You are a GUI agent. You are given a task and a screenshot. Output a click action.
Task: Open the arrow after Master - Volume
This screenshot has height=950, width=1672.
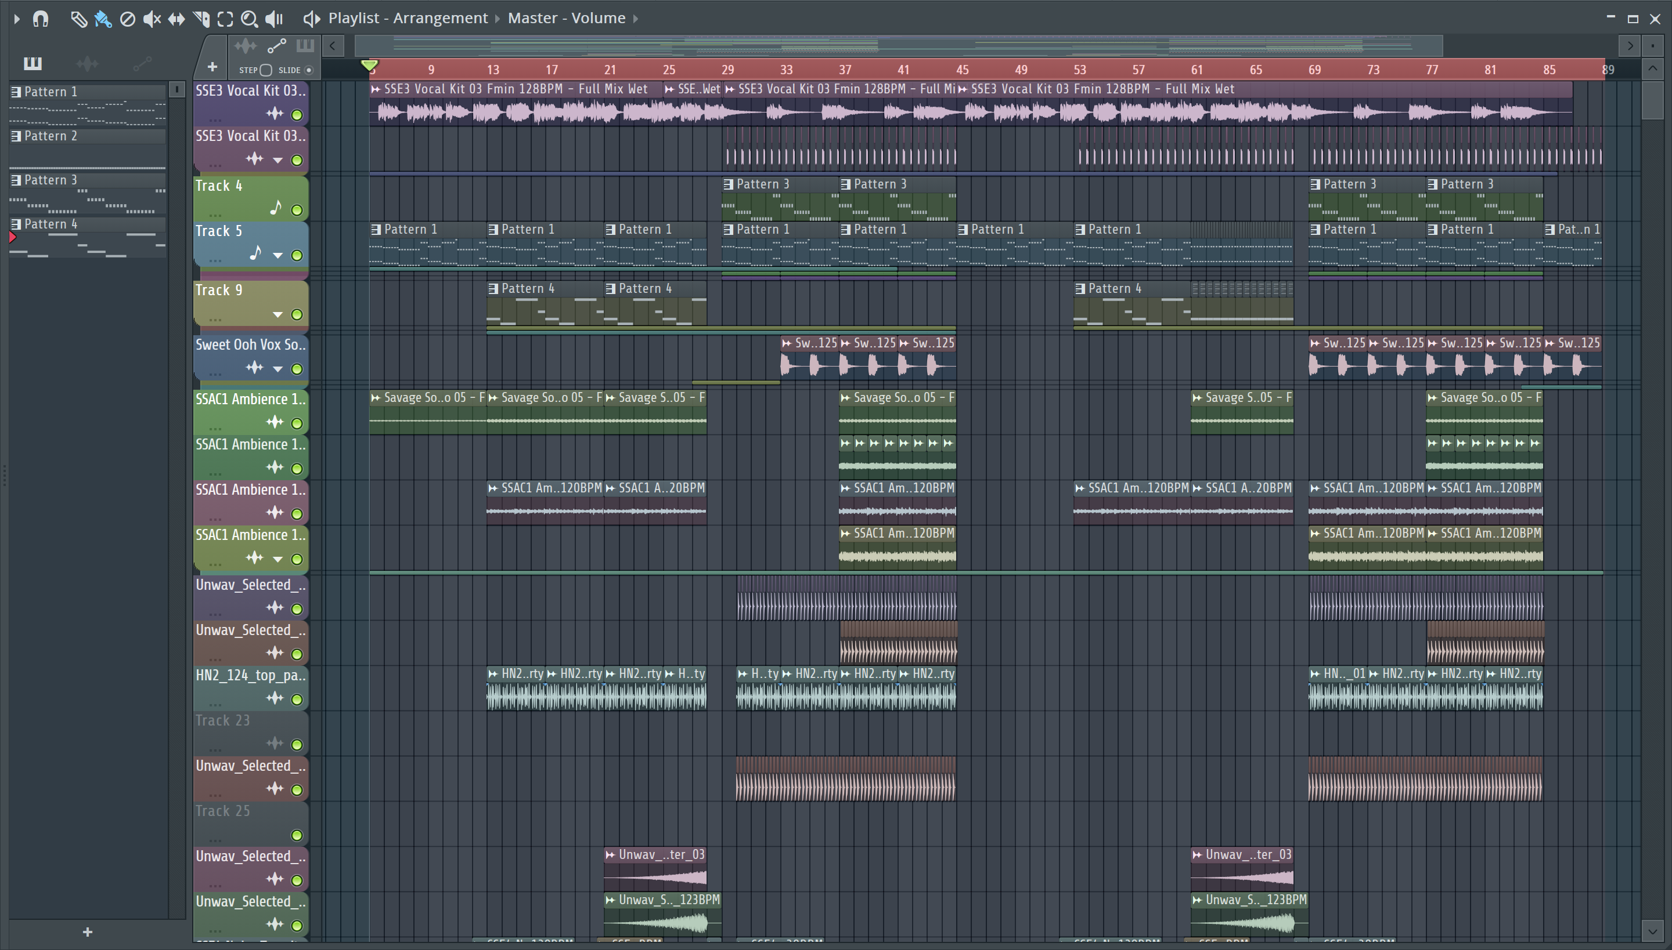(636, 19)
